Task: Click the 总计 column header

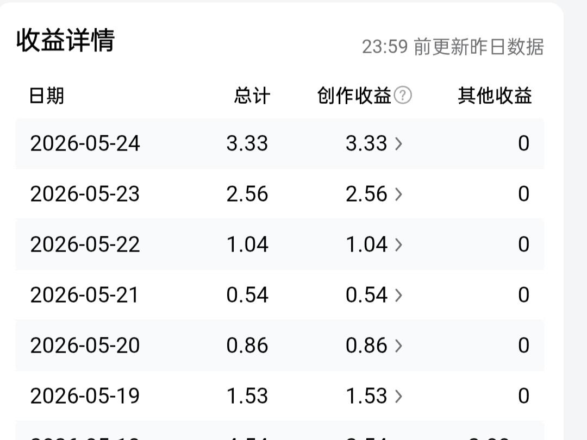Action: click(x=252, y=96)
